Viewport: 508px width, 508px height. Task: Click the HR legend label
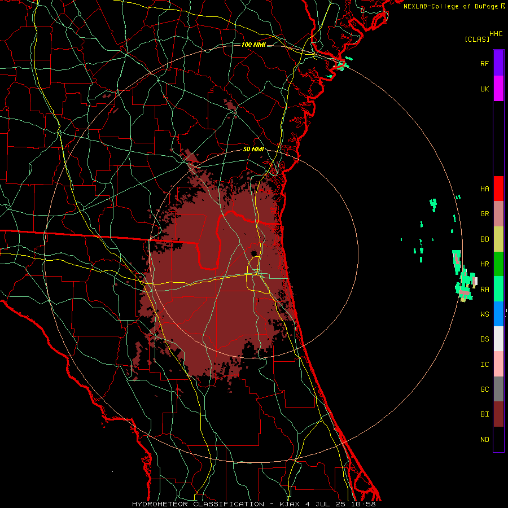(x=484, y=264)
